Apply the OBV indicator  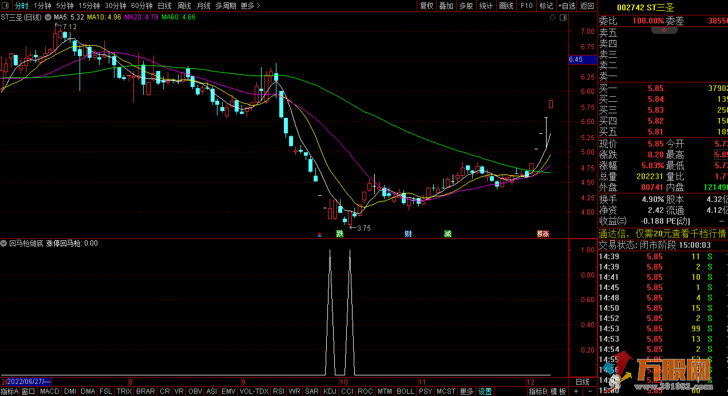pos(196,391)
